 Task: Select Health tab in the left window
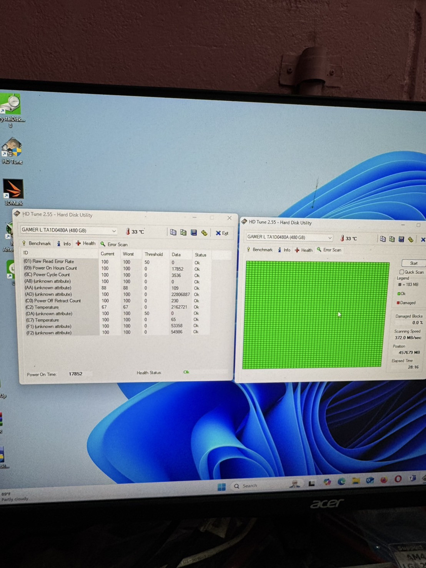85,243
